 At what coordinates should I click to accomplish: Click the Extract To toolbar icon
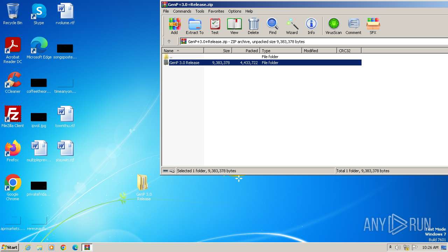[195, 26]
